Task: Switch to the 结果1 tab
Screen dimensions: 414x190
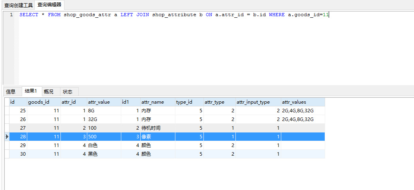Action: (31, 91)
